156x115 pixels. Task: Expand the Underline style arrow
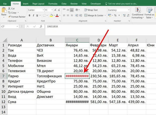(40, 15)
